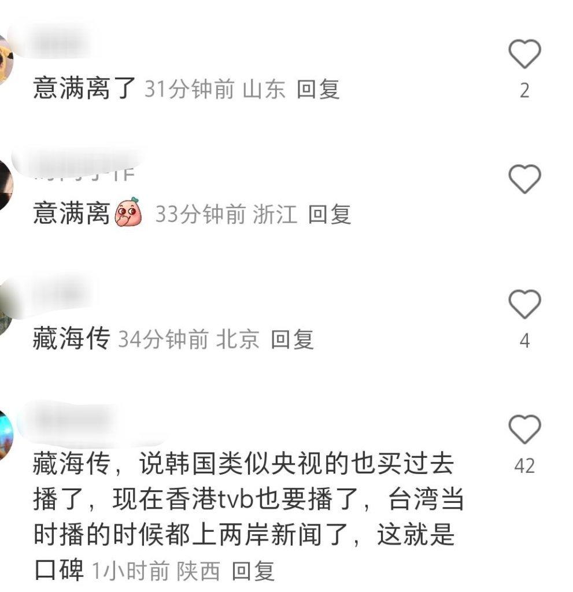
Task: Open the avatar of the 陕西 commenter
Action: click(6, 435)
